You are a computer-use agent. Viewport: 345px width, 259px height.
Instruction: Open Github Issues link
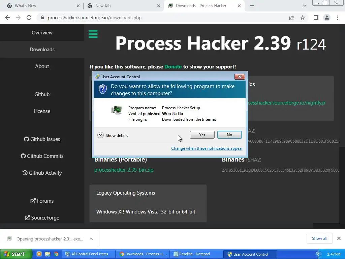click(42, 139)
